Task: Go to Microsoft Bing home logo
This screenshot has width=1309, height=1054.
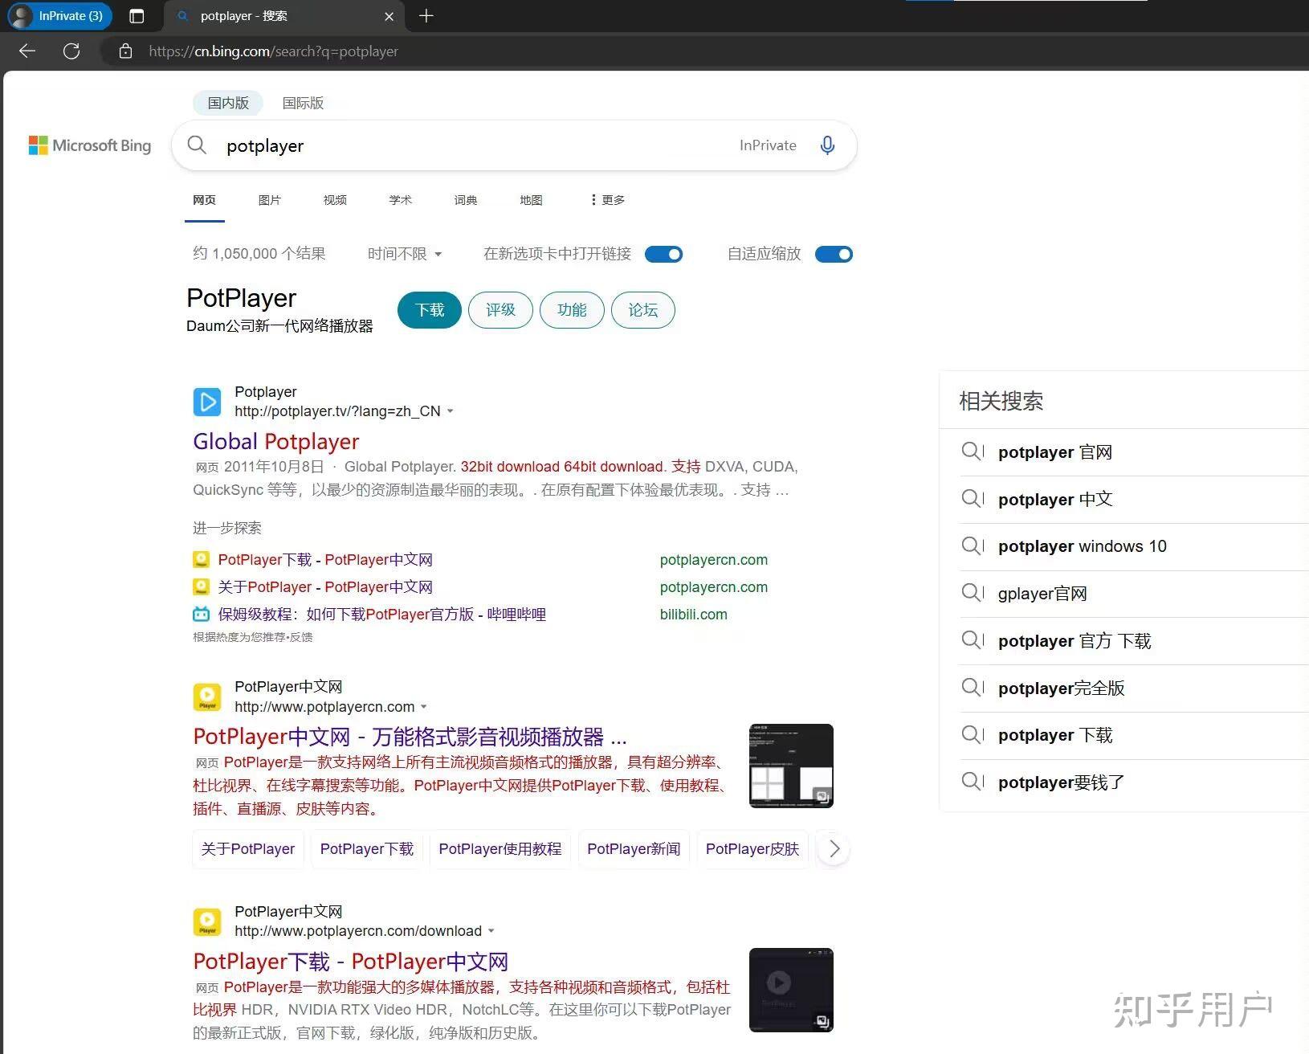Action: (90, 145)
